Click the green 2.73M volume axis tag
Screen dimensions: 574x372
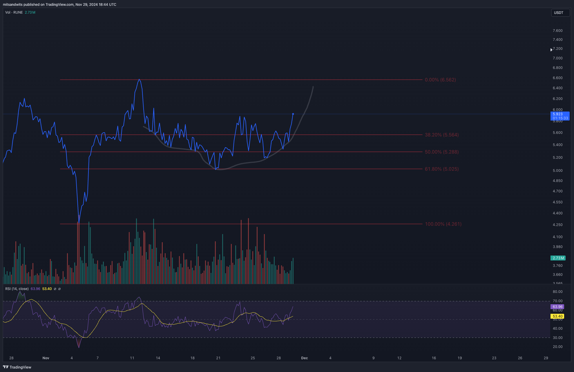click(558, 258)
